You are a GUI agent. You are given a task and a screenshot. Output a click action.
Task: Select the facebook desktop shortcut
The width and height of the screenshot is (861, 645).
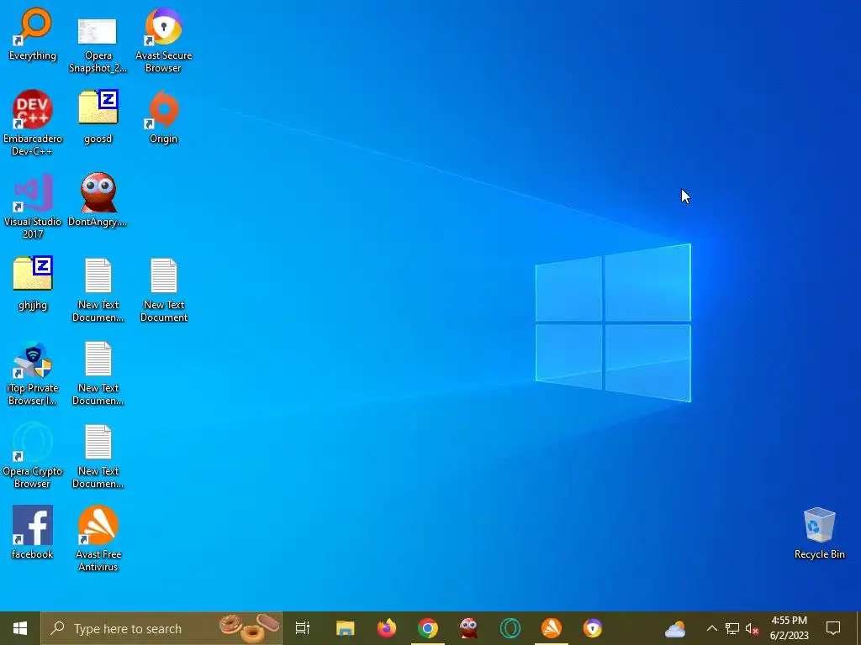(33, 532)
